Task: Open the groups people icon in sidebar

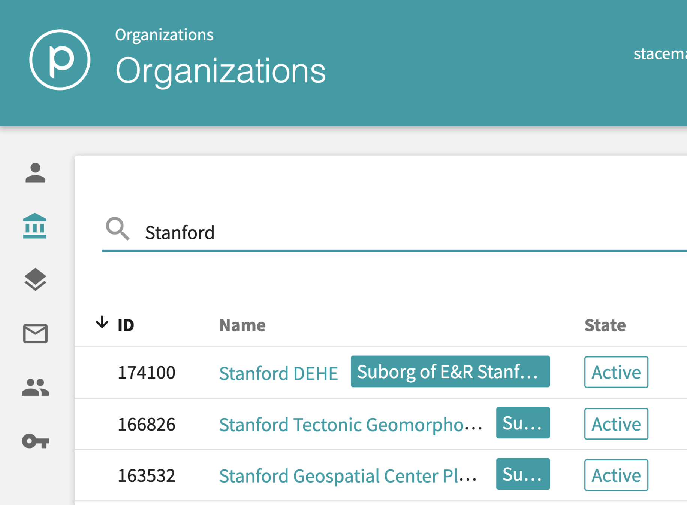Action: click(x=35, y=387)
